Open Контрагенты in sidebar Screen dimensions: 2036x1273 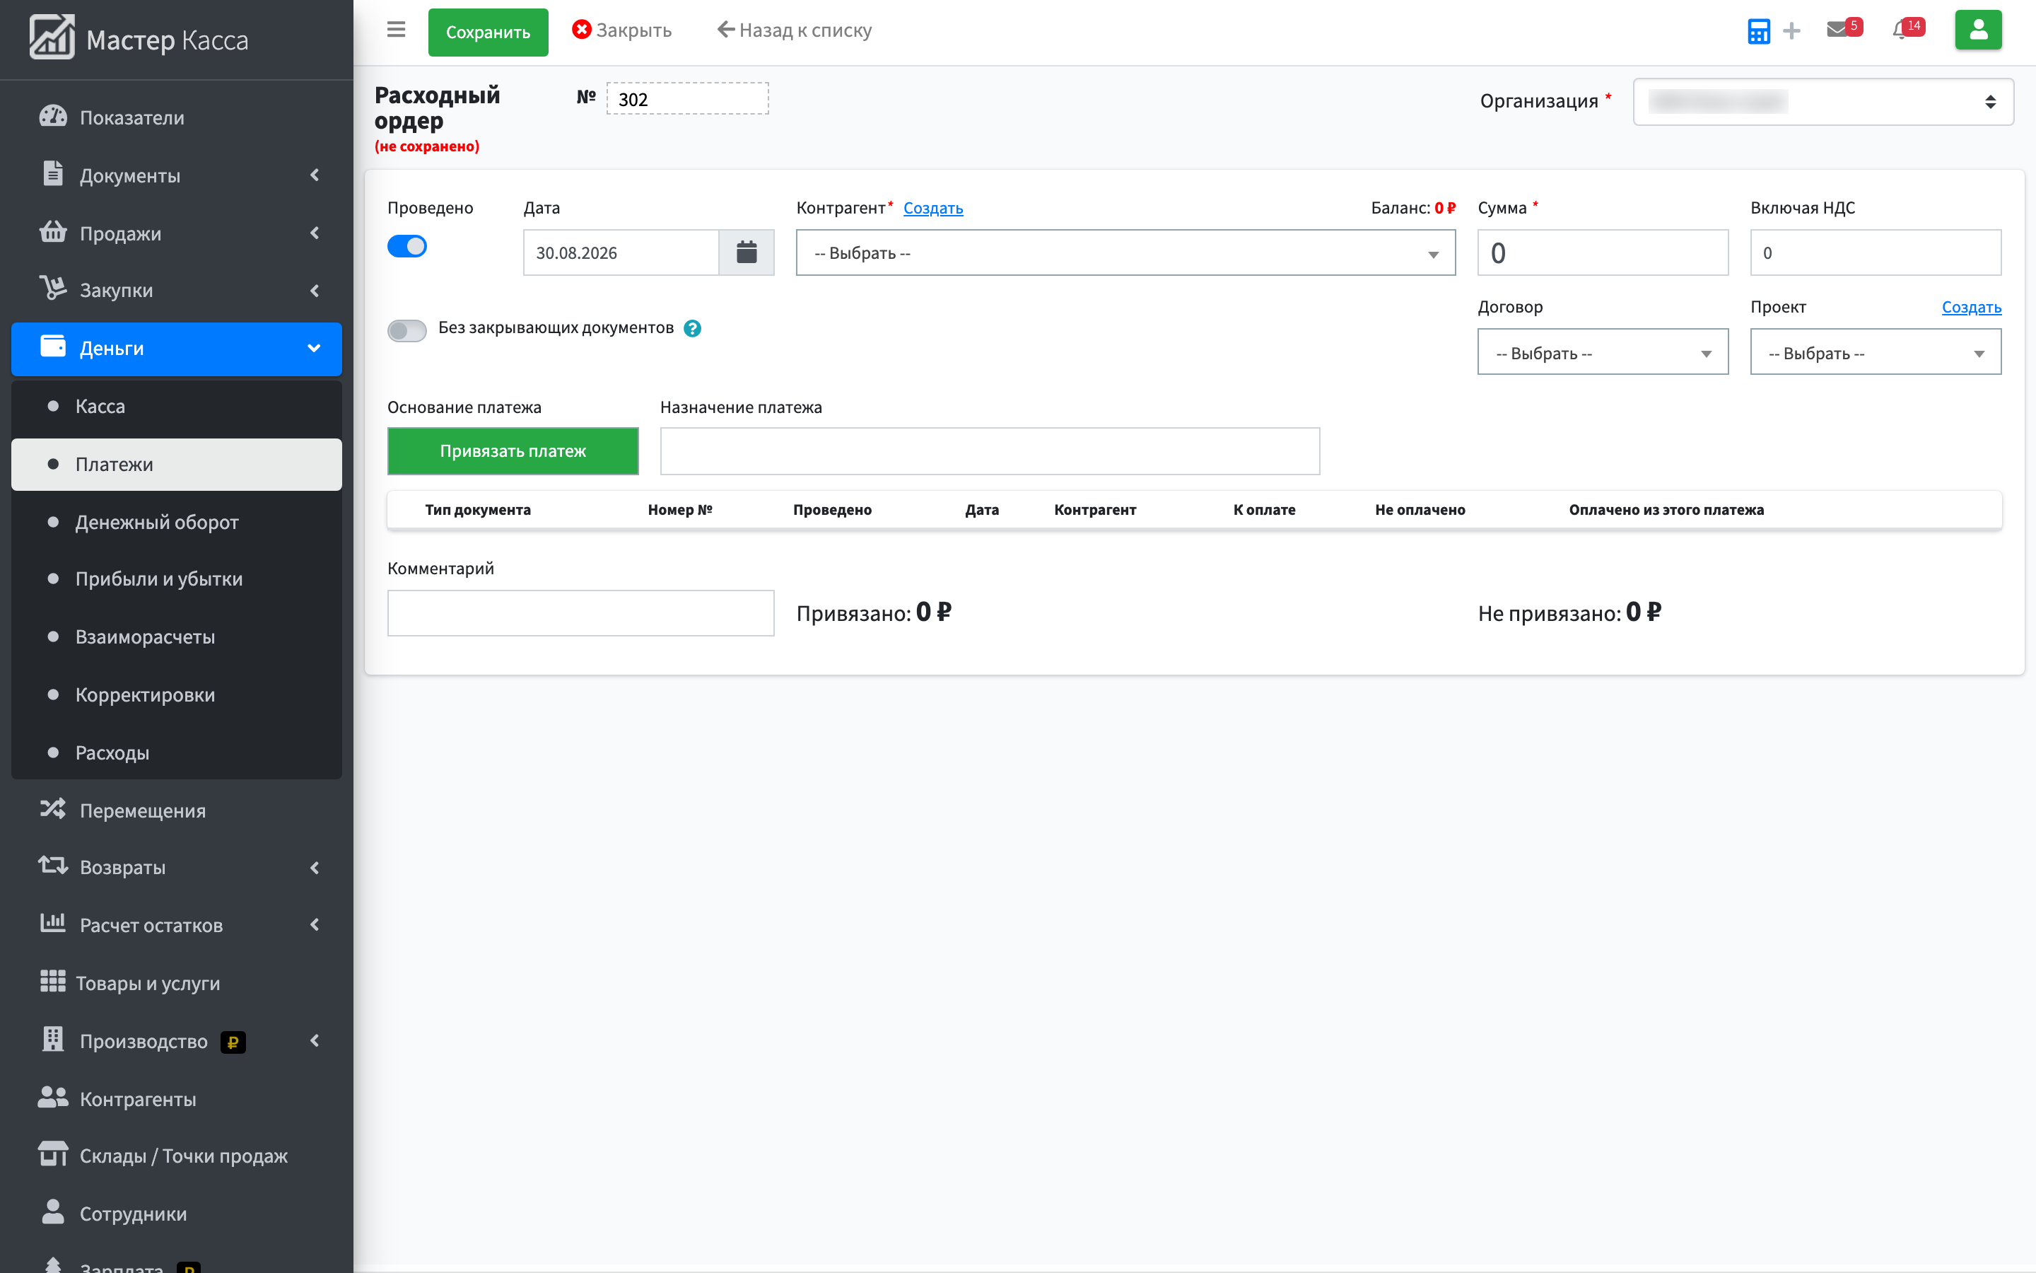pyautogui.click(x=177, y=1098)
